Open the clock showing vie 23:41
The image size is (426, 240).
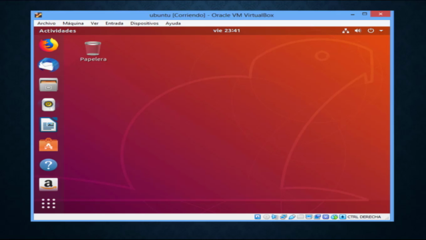226,31
